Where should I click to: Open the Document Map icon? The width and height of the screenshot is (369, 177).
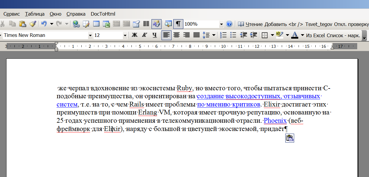tap(168, 24)
